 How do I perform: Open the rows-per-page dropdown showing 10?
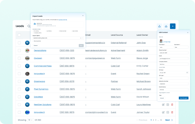[x=30, y=120]
